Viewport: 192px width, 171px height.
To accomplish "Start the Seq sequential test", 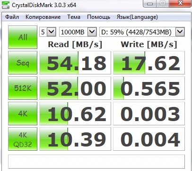I will (23, 63).
